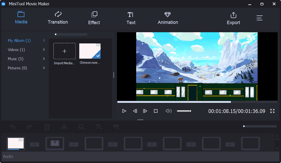Undo the last action
This screenshot has height=163, width=281.
12,127
